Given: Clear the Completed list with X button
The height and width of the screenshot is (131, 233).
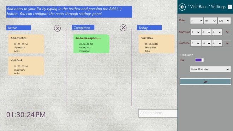Looking at the screenshot, I should (x=123, y=28).
